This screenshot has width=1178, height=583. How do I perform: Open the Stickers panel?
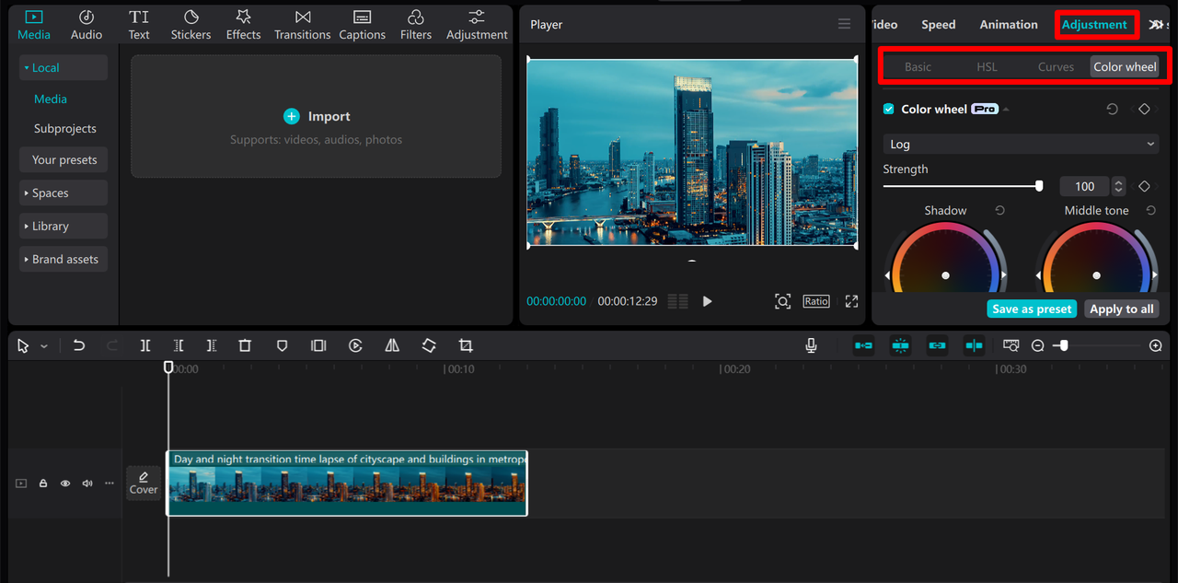pyautogui.click(x=191, y=25)
